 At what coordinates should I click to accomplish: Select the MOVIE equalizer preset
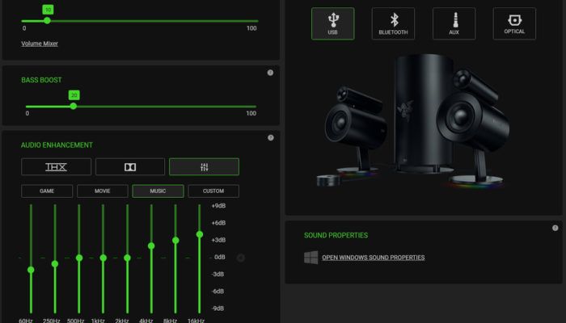103,191
